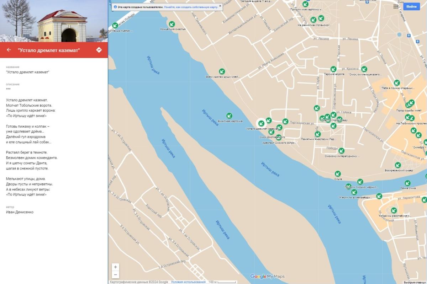Image resolution: width=427 pixels, height=284 pixels.
Task: Open 'Условия использования' terms link
Action: (x=188, y=282)
